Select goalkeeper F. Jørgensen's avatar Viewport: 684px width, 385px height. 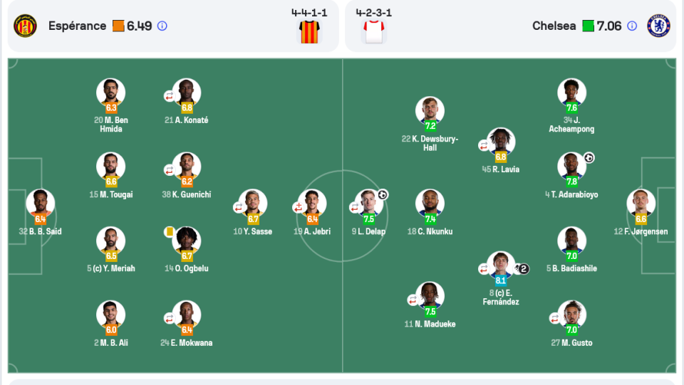pyautogui.click(x=641, y=203)
